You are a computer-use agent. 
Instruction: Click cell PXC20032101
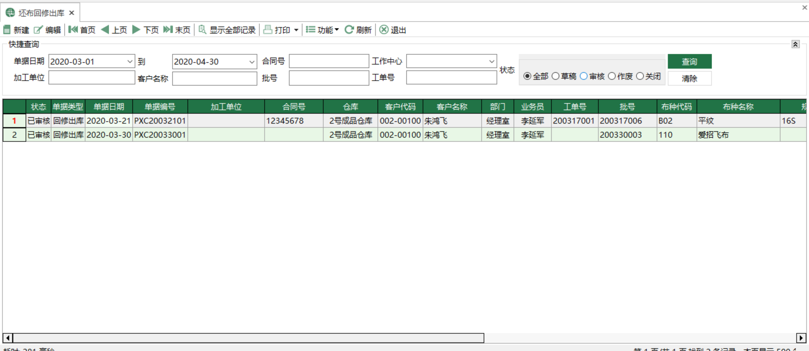pos(160,121)
